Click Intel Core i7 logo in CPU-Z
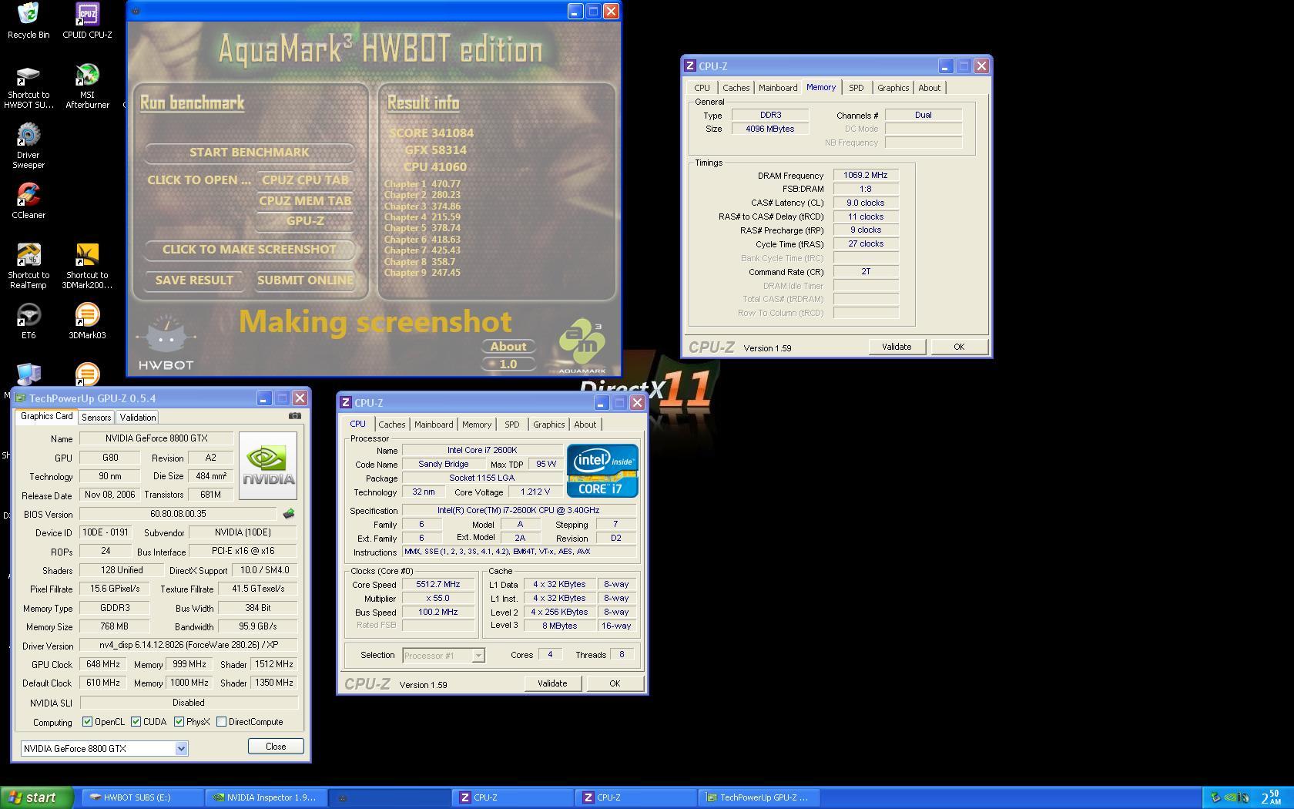Screen dimensions: 1294x809 pos(602,471)
